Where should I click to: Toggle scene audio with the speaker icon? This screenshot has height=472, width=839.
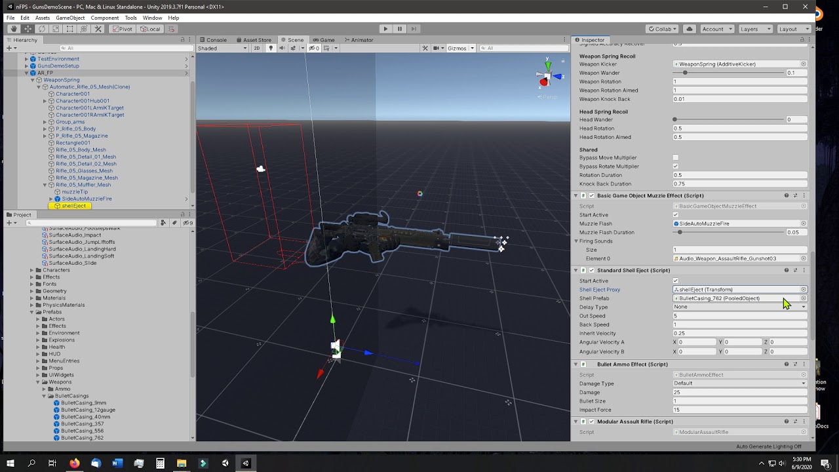point(283,48)
